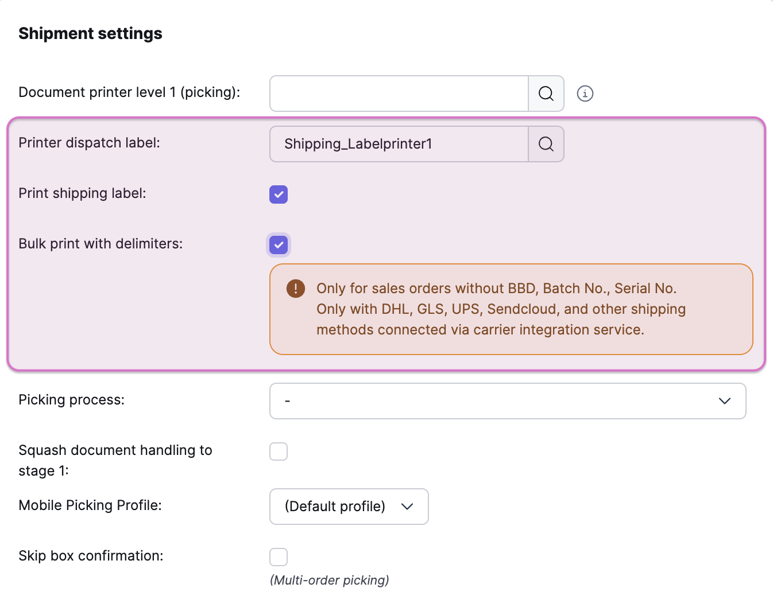Viewport: 773px width, 615px height.
Task: Click the Shipment settings heading
Action: (x=90, y=33)
